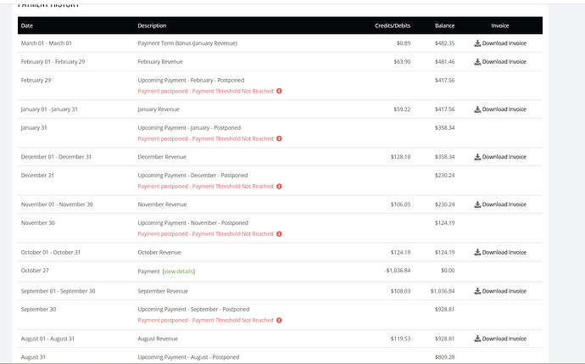The image size is (585, 364).
Task: Click the Credits/Debits column header
Action: point(392,26)
